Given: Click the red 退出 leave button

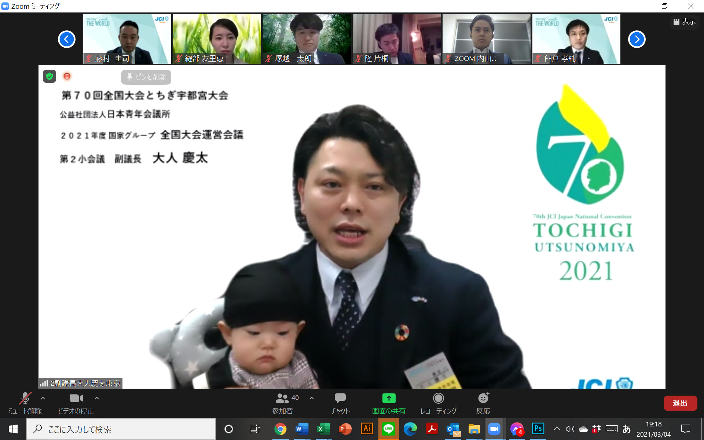Looking at the screenshot, I should (680, 403).
